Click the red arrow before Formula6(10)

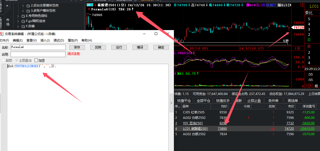point(90,9)
